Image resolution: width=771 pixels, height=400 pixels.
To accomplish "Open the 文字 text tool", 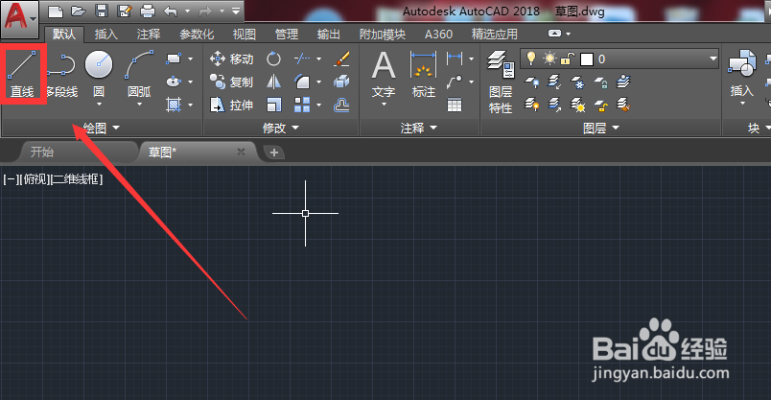I will (x=384, y=74).
